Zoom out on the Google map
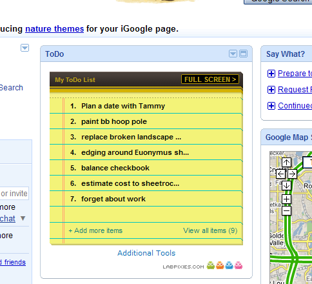Screen dimensions: 312x284 click(x=286, y=210)
